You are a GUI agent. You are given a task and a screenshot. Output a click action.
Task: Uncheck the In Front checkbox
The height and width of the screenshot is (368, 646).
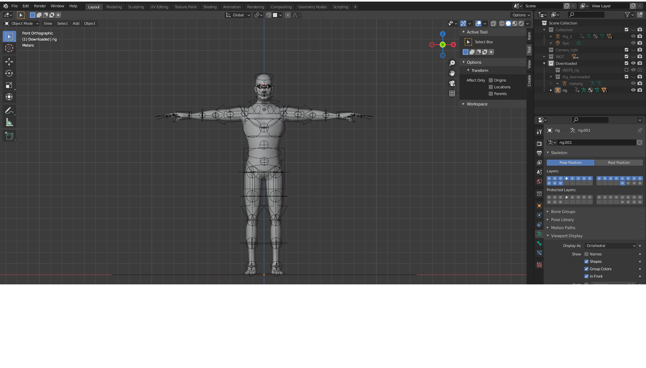[586, 276]
